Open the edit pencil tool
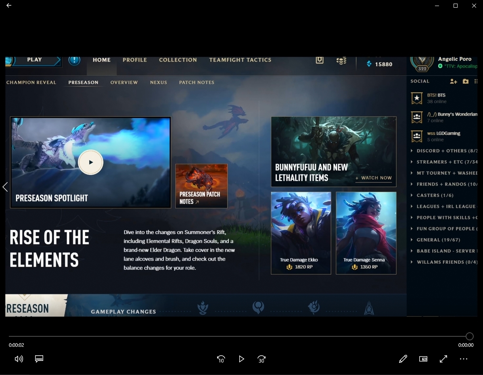 click(x=403, y=359)
